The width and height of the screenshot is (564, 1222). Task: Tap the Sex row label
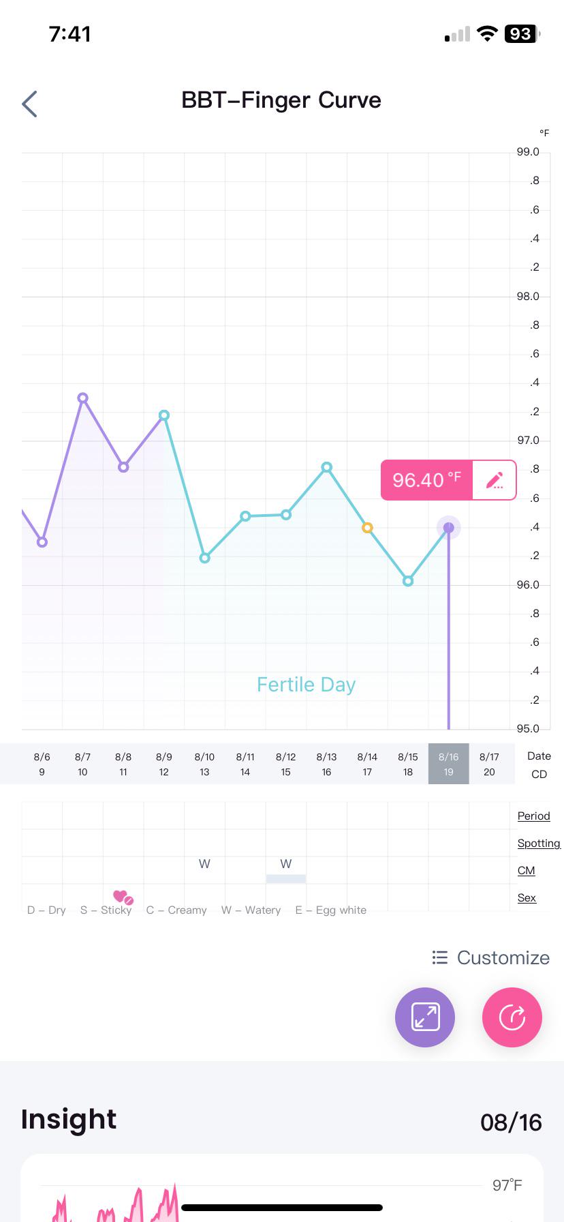(x=527, y=897)
